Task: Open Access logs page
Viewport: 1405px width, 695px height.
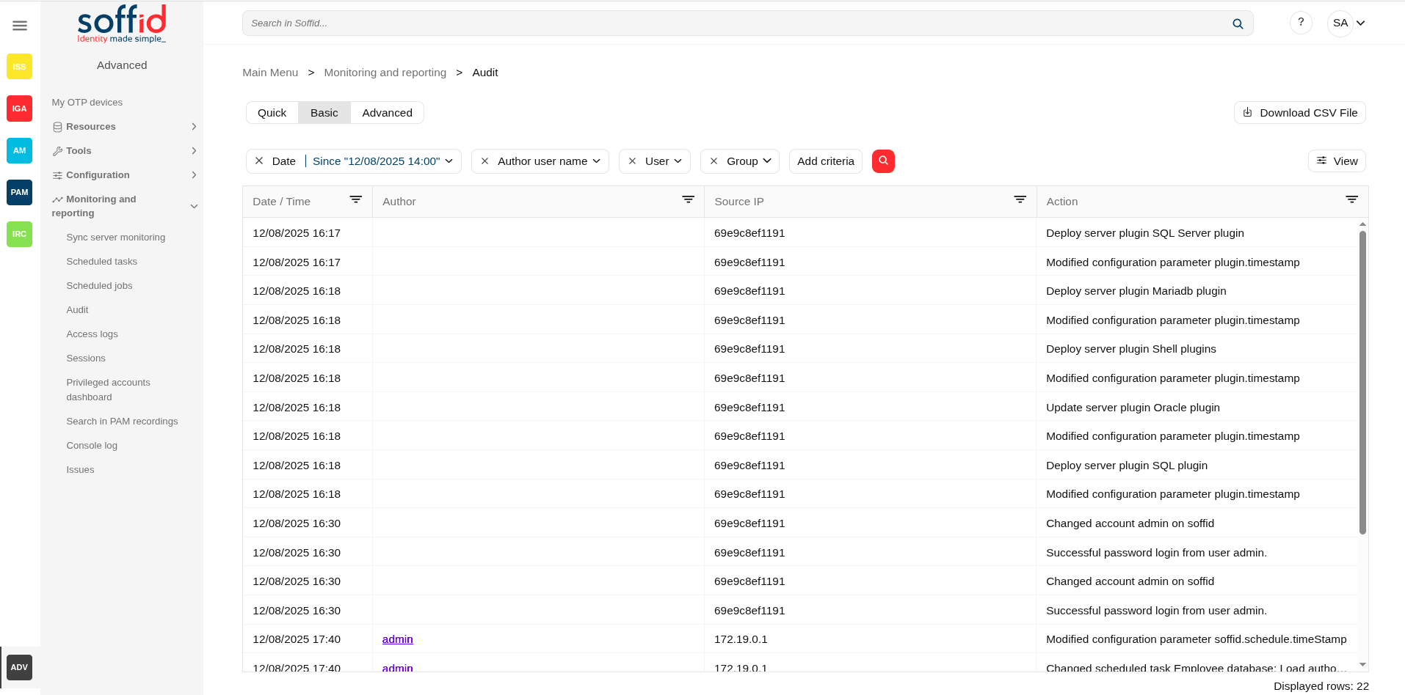Action: (92, 334)
